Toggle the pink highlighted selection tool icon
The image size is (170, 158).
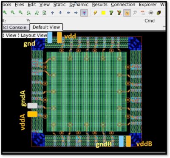[x=84, y=13]
